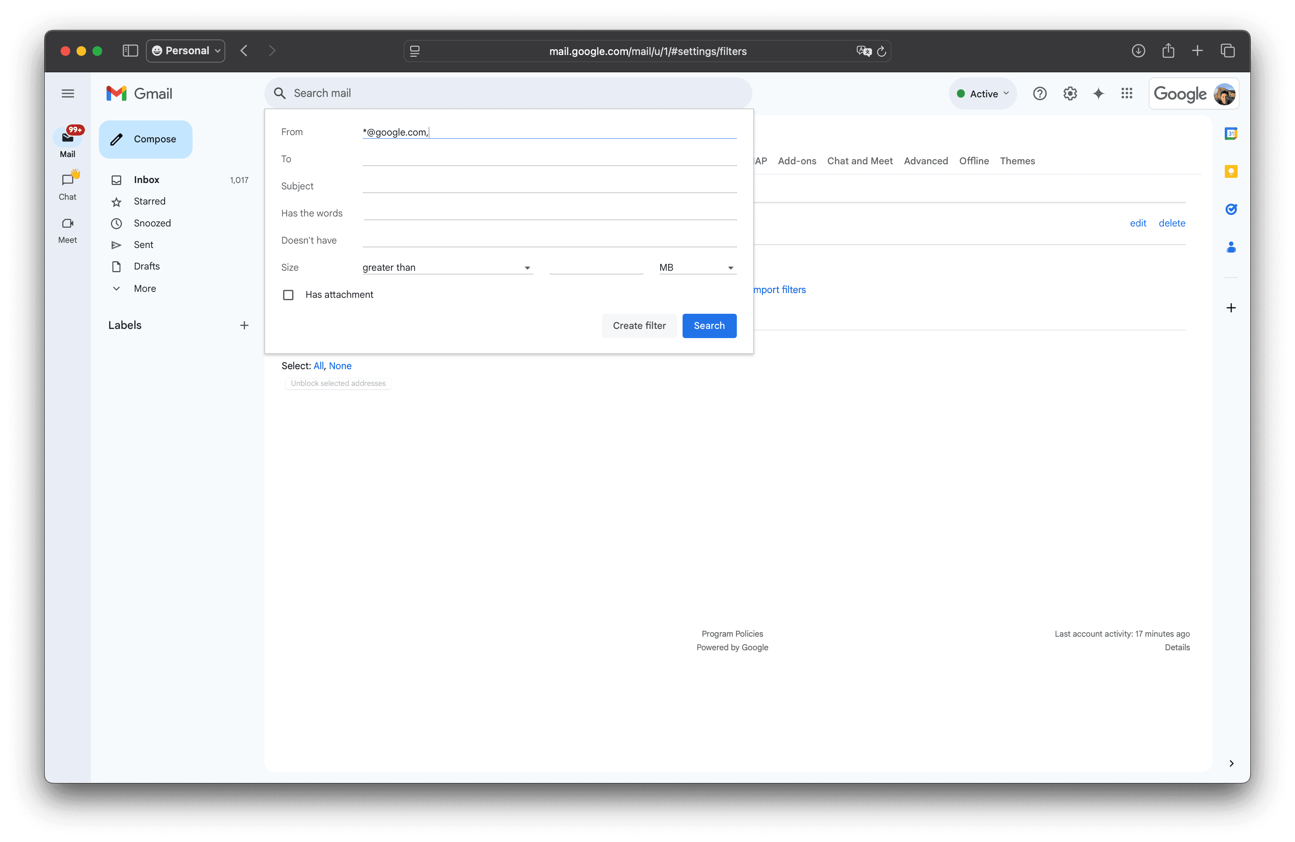Screen dimensions: 1295x842
Task: Open the Google apps grid
Action: point(1127,93)
